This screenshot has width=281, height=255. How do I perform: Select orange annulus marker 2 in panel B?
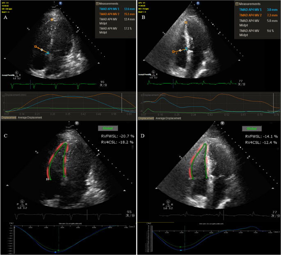click(x=173, y=52)
